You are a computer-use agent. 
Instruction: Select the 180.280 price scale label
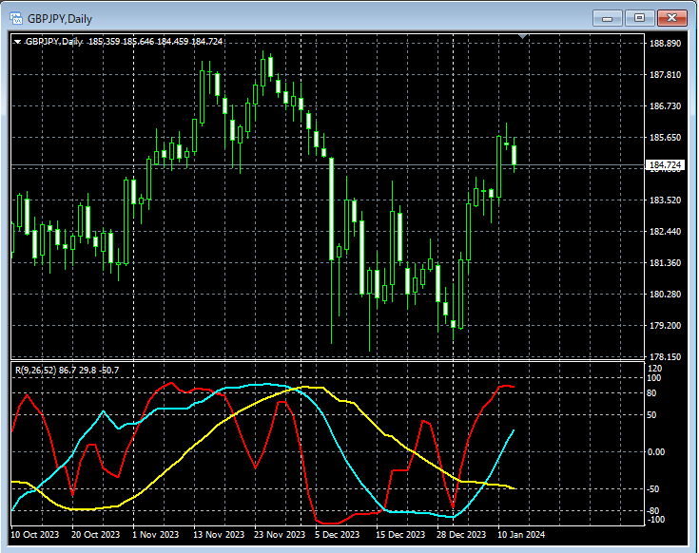pos(665,294)
